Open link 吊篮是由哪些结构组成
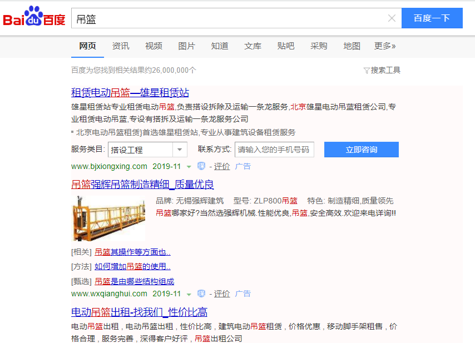The image size is (475, 343). pyautogui.click(x=135, y=281)
